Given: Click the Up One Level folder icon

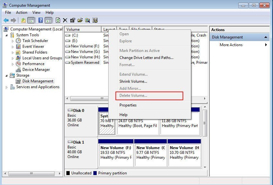Looking at the screenshot, I should pos(23,20).
